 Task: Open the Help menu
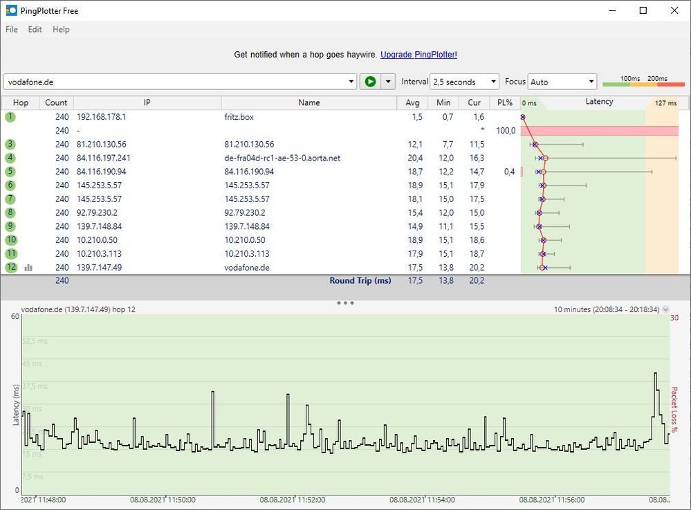click(61, 30)
